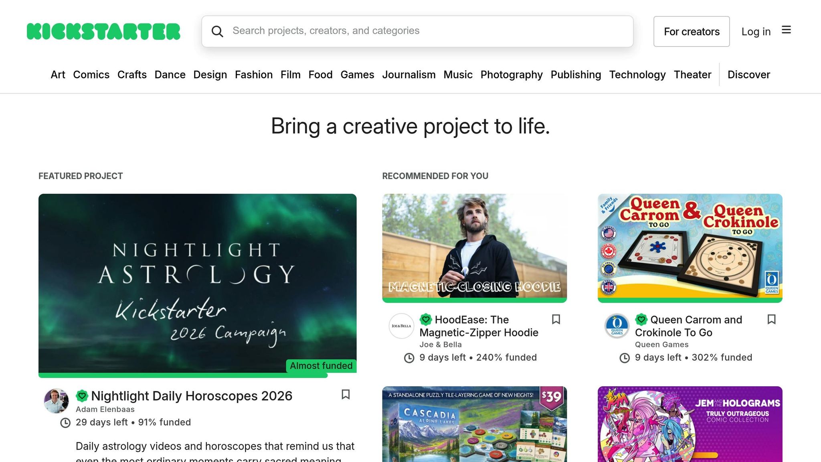821x462 pixels.
Task: Click the clock icon next to 29 days left
Action: [x=65, y=422]
